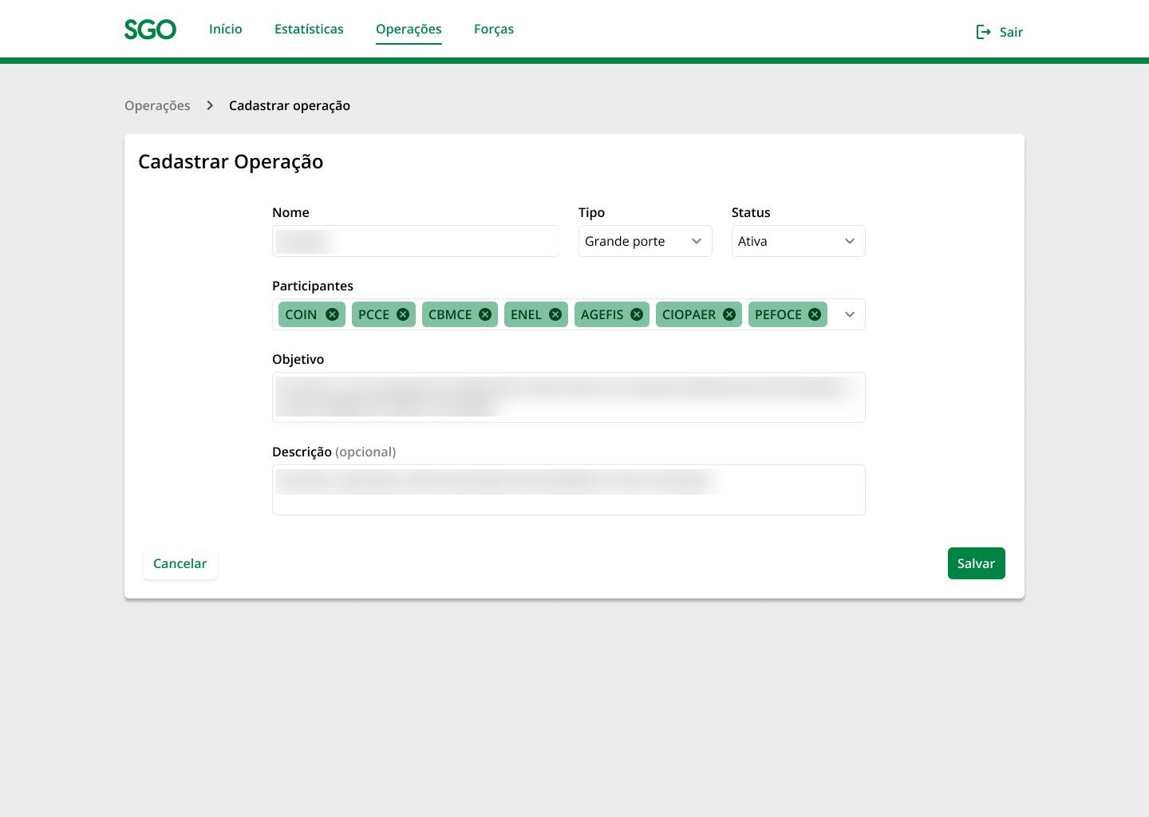The image size is (1149, 817).
Task: Click the Cadastrar operação breadcrumb
Action: point(290,105)
